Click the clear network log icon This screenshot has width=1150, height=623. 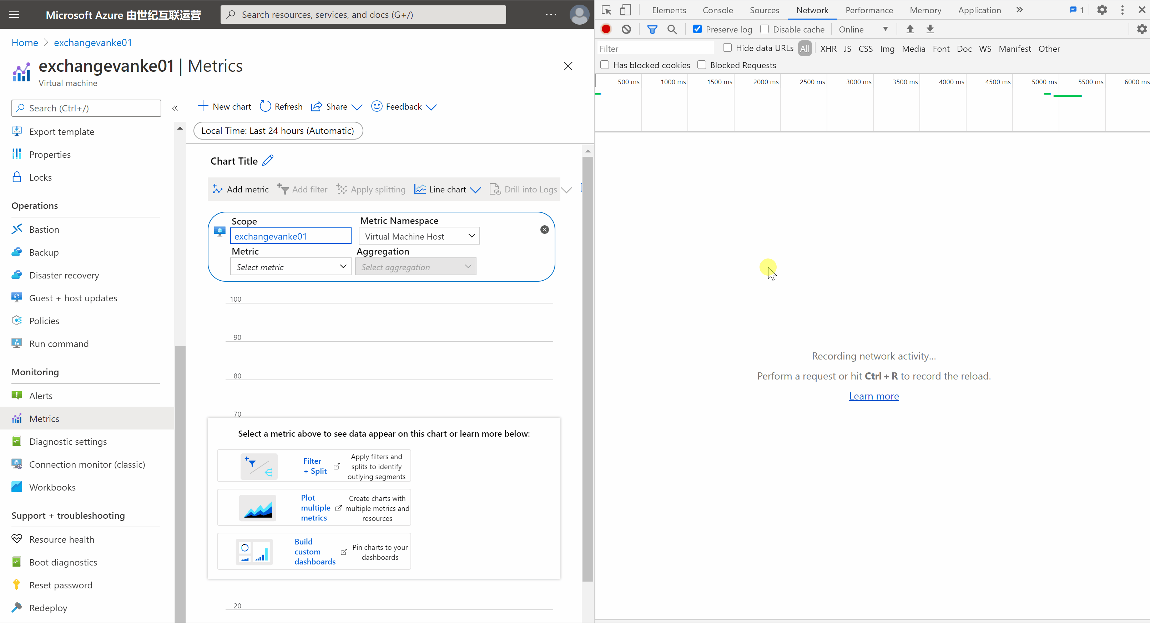click(x=626, y=30)
